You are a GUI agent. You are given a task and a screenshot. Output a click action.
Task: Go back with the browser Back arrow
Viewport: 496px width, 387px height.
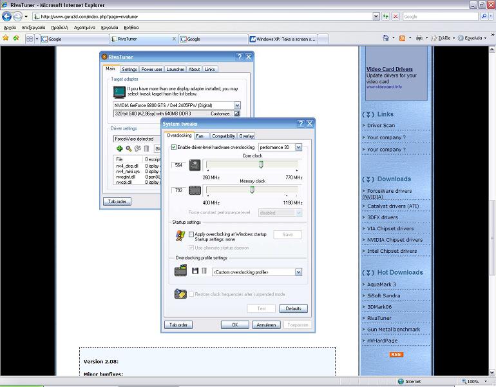[6, 16]
